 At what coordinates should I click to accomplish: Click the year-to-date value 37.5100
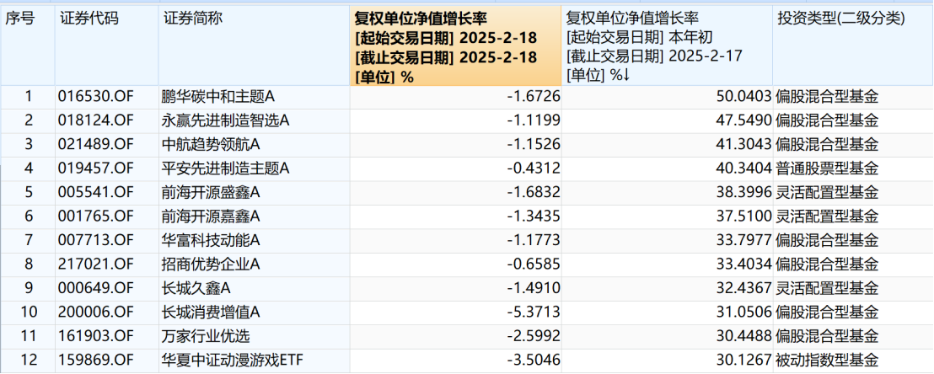click(x=746, y=216)
